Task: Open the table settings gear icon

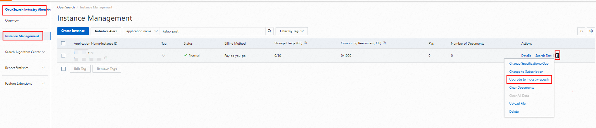Action: pyautogui.click(x=591, y=31)
